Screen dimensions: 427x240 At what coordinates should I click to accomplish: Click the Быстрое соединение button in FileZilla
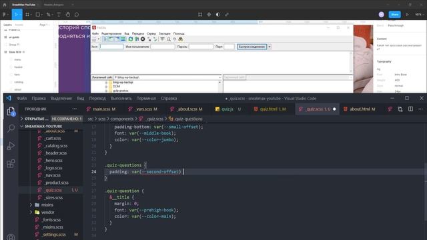point(252,47)
